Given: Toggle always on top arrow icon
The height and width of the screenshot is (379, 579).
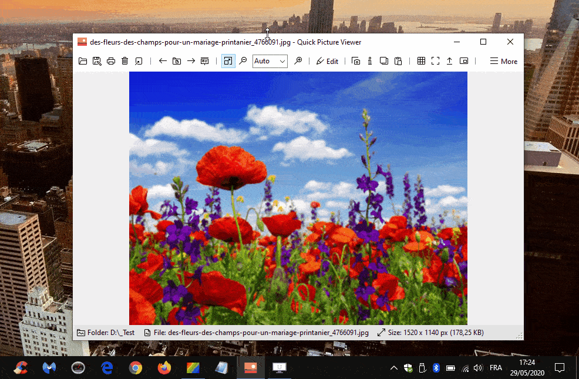Looking at the screenshot, I should [x=449, y=61].
